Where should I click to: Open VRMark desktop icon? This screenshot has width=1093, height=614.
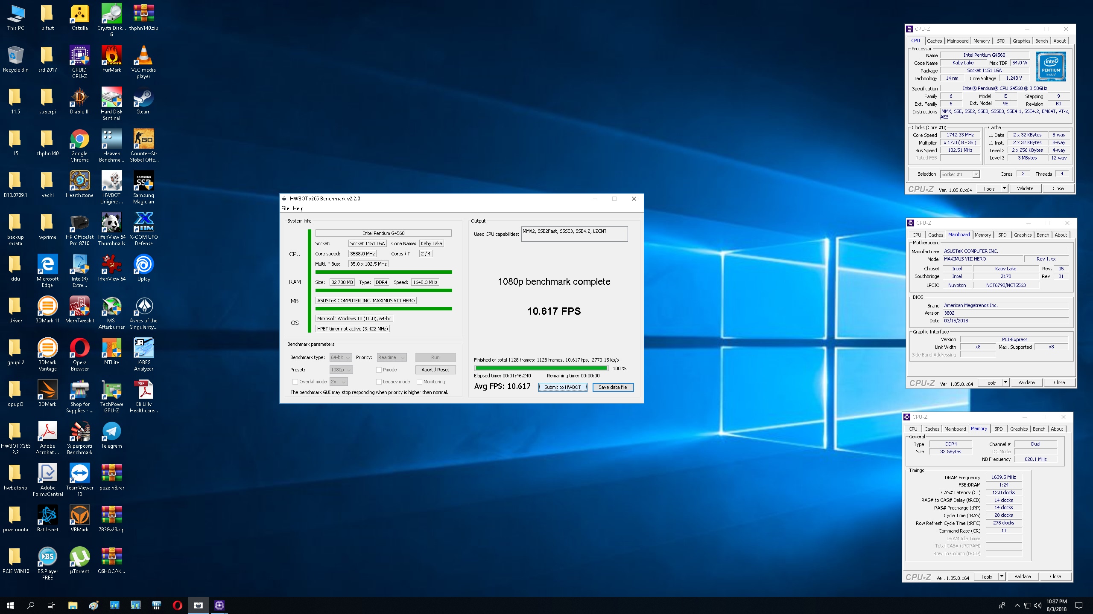click(79, 519)
